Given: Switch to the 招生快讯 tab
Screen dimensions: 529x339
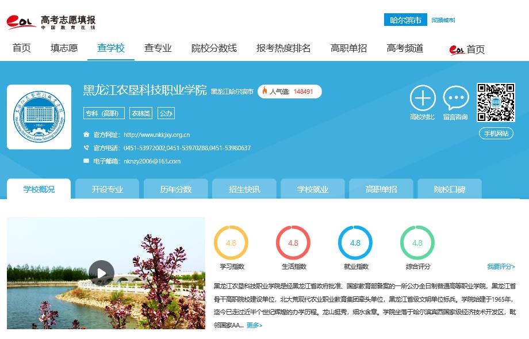Looking at the screenshot, I should pos(244,189).
